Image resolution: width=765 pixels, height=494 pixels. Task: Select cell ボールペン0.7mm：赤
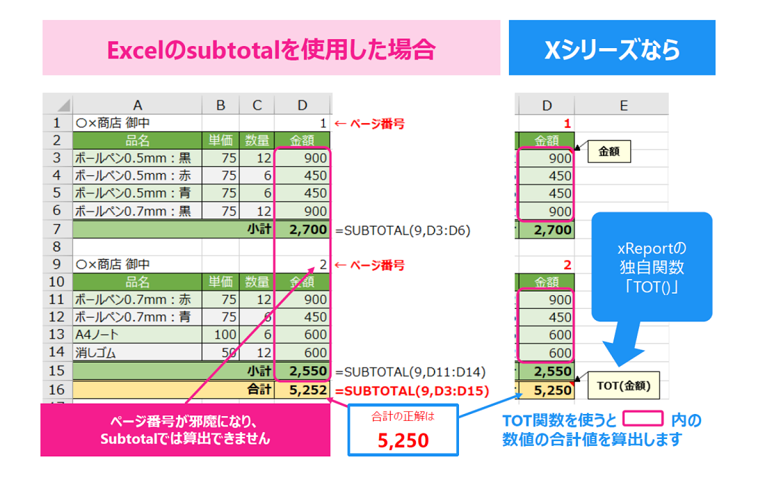pos(137,299)
